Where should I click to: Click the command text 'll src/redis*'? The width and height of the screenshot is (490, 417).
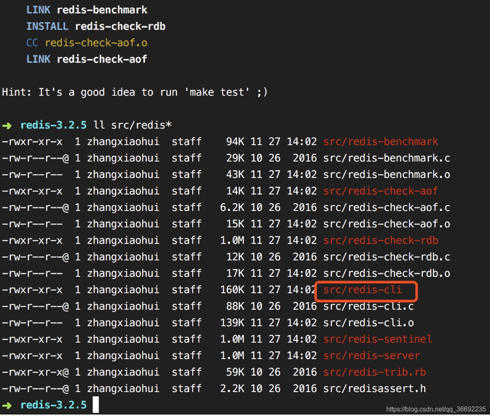(x=132, y=125)
